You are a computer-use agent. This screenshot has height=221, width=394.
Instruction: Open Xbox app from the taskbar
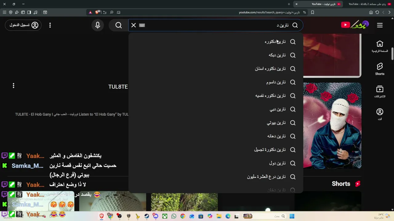165,216
